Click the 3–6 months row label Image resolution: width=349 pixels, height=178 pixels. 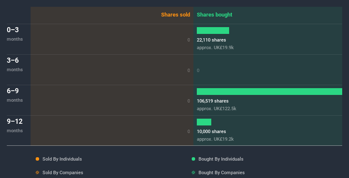tap(15, 64)
